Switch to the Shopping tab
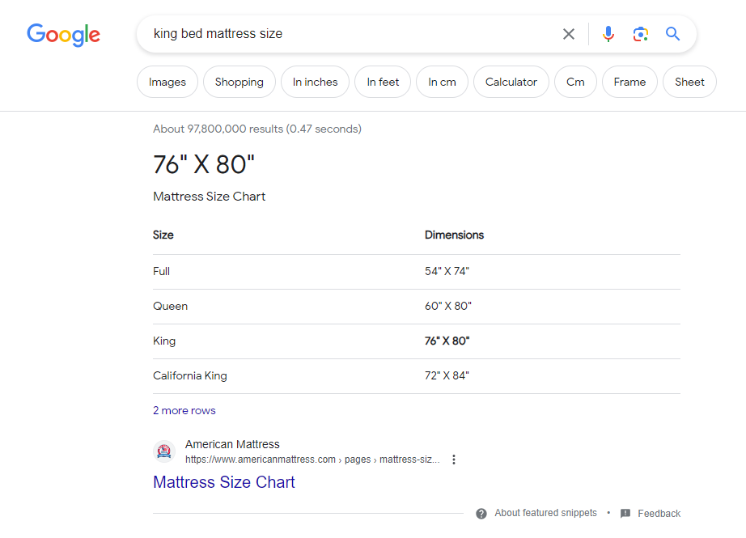The image size is (746, 538). (x=239, y=82)
